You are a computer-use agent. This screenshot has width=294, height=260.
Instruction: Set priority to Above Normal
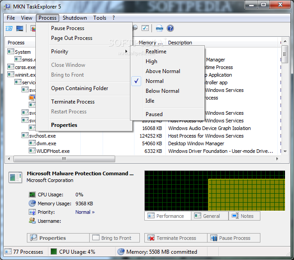168,71
